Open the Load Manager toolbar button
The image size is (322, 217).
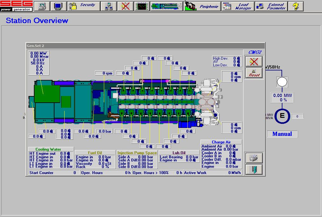point(237,6)
